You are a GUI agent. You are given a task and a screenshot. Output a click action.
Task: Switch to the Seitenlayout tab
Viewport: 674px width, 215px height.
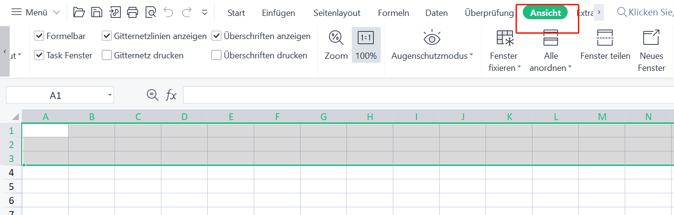337,13
